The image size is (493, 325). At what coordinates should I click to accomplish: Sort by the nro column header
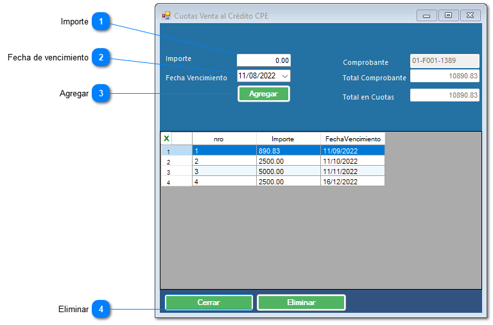[x=224, y=139]
